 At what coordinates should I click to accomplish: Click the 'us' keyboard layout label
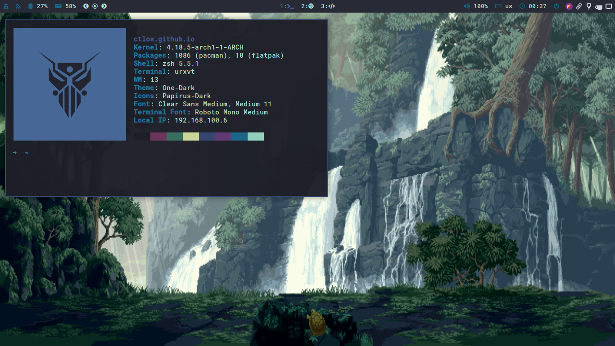click(509, 6)
